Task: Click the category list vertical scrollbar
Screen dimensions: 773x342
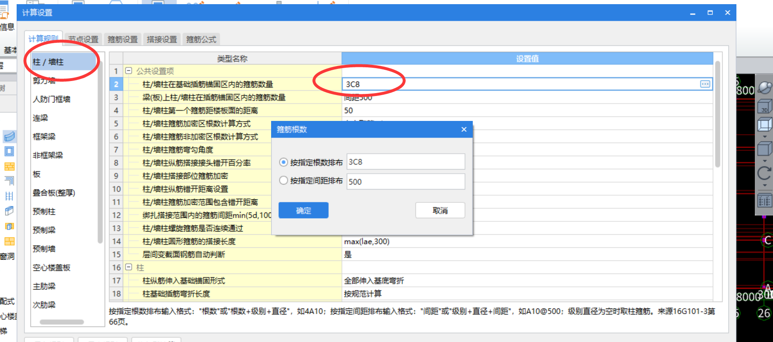Action: click(100, 152)
